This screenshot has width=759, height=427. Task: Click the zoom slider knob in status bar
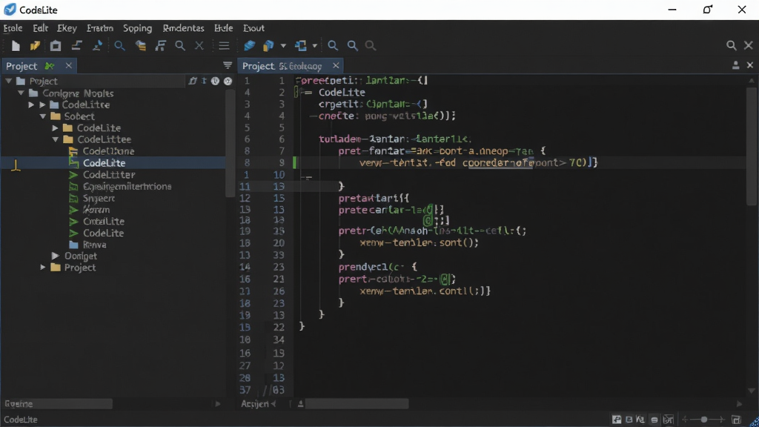tap(704, 420)
